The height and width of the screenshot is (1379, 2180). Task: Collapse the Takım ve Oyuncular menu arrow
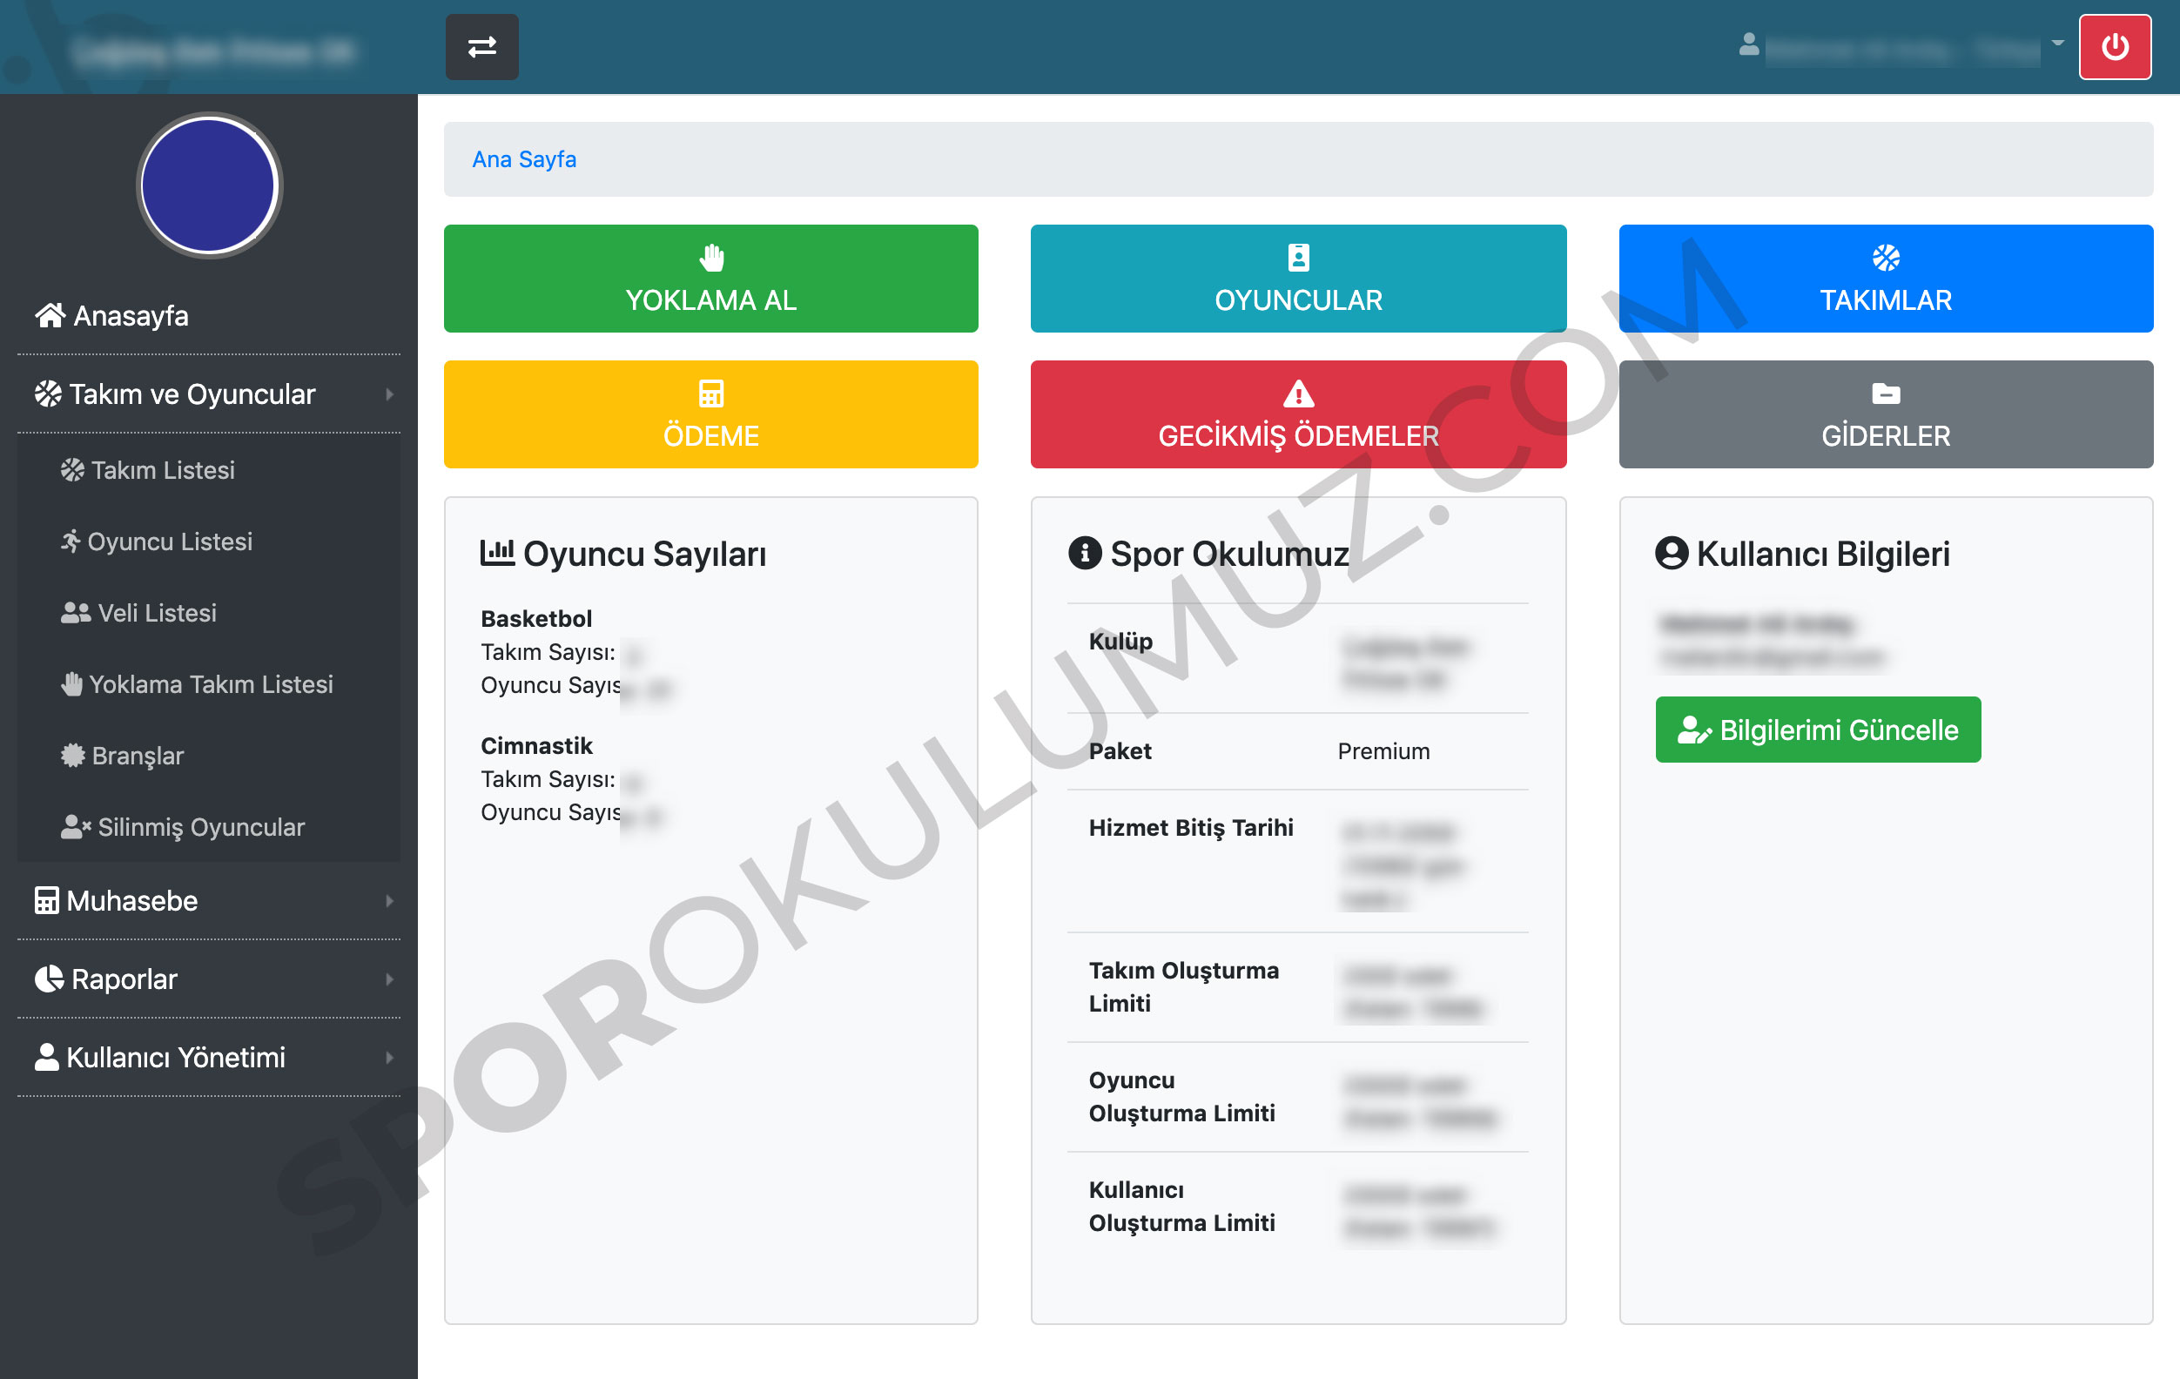389,394
